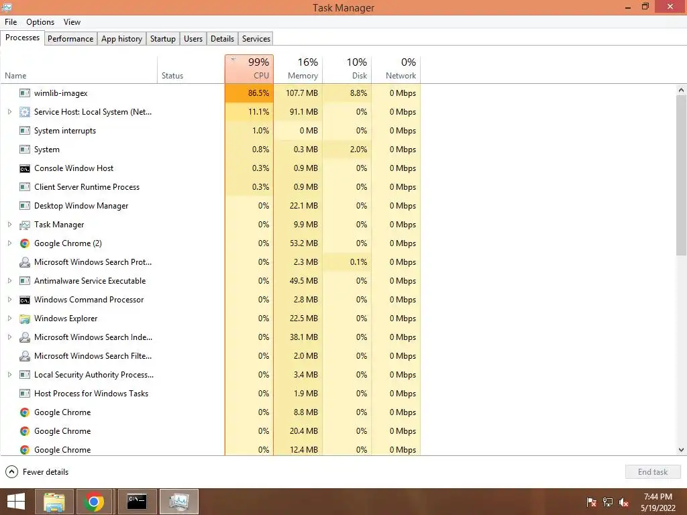The image size is (687, 515).
Task: Expand the Windows Explorer group
Action: pyautogui.click(x=9, y=319)
